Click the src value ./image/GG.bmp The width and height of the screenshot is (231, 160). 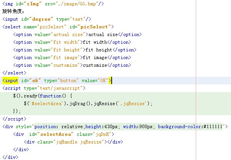point(77,4)
